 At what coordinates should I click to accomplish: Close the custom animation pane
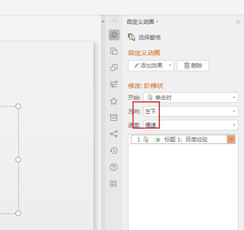238,22
